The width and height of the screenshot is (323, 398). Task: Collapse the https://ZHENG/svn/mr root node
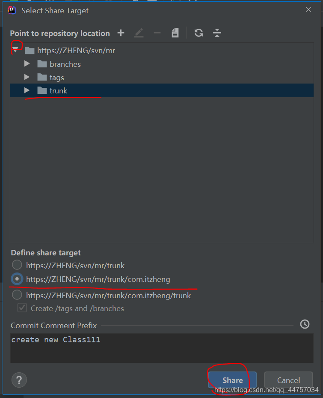[15, 51]
